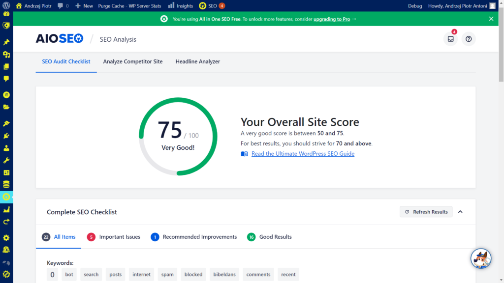
Task: Open the Plugins icon in admin sidebar
Action: point(6,136)
